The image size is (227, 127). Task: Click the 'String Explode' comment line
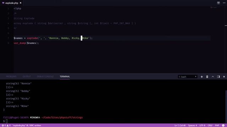[24, 18]
